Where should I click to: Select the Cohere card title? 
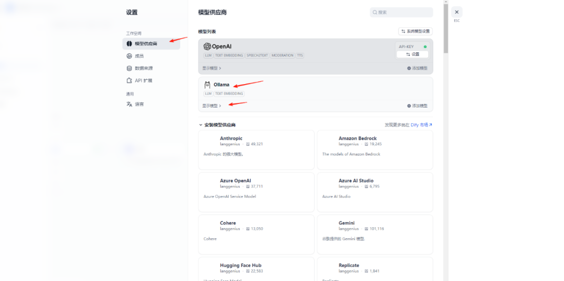228,223
